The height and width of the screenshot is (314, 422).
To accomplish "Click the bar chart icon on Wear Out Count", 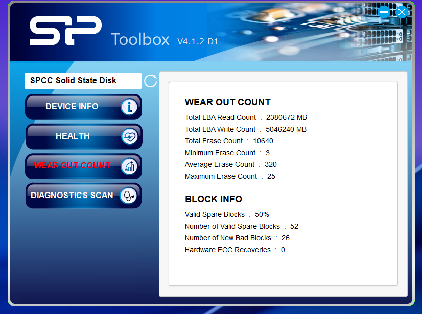I will click(x=129, y=166).
